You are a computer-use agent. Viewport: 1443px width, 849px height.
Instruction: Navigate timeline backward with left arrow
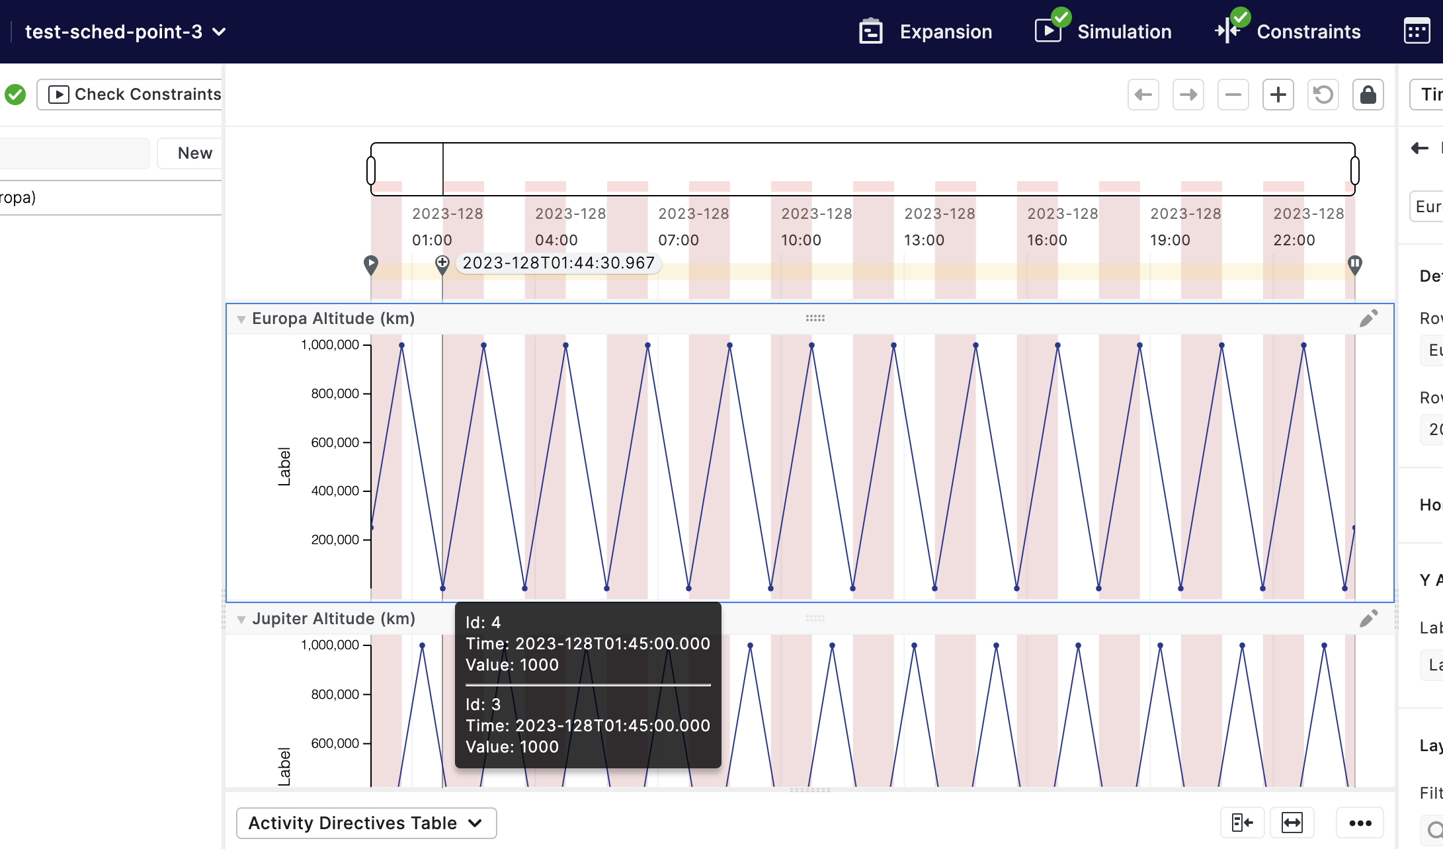coord(1143,95)
